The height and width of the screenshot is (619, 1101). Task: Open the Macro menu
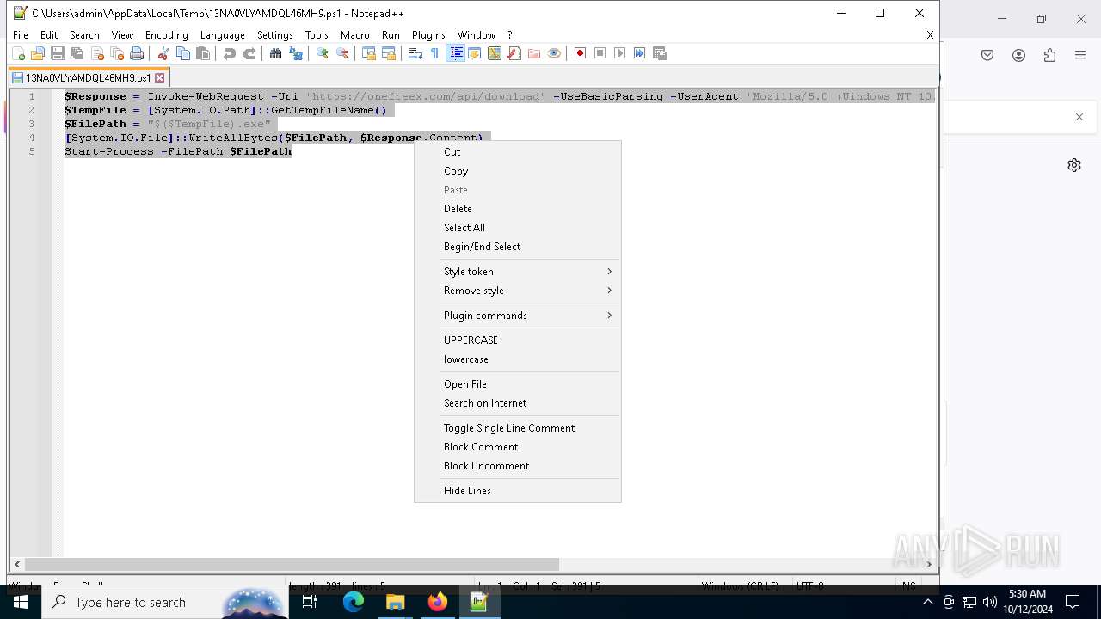355,35
